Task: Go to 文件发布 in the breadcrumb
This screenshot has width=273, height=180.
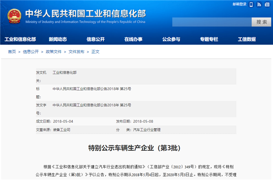Action: coord(76,51)
